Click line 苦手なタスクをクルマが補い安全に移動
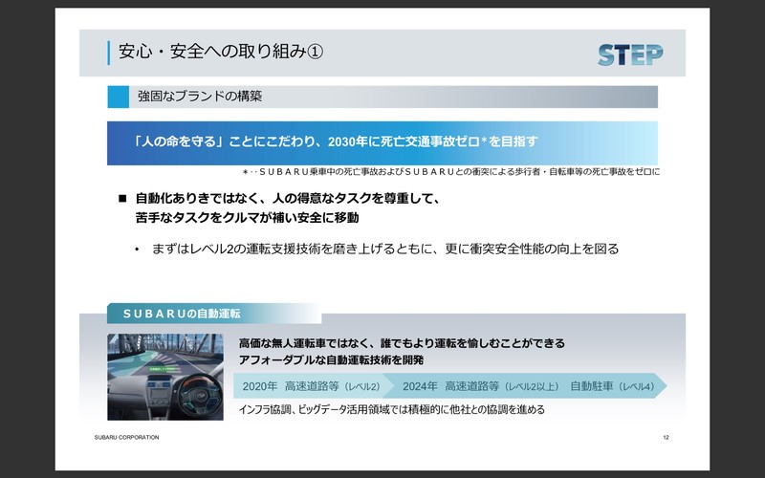This screenshot has width=765, height=478. [x=248, y=218]
